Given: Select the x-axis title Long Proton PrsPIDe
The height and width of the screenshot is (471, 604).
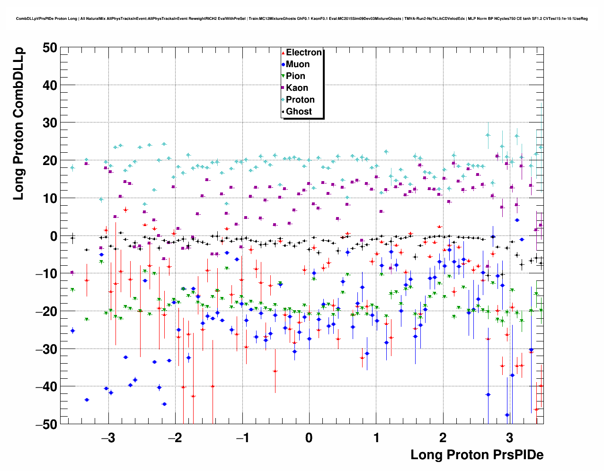Looking at the screenshot, I should [477, 455].
